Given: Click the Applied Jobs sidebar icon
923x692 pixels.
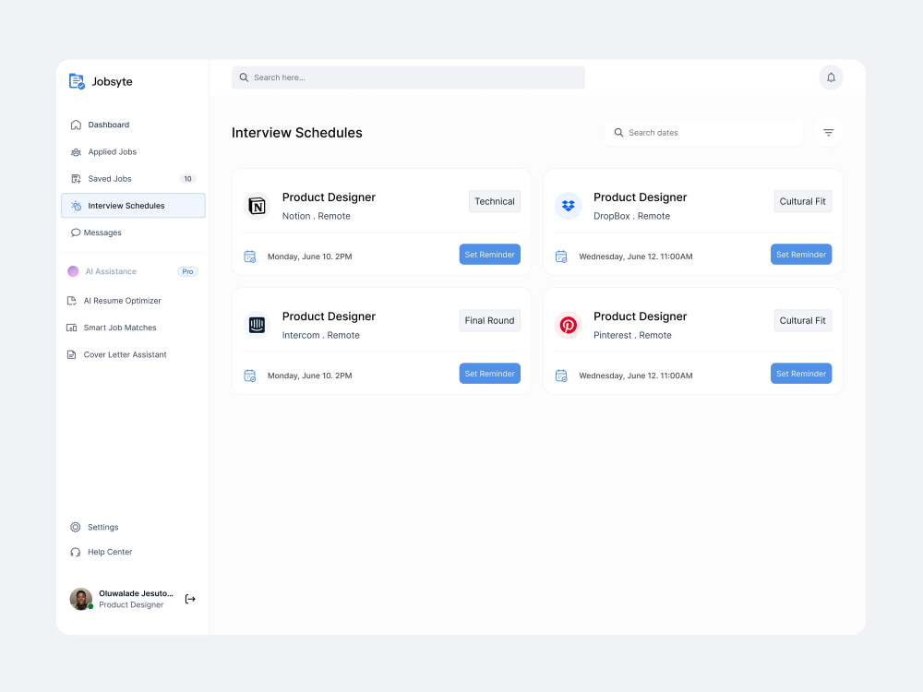Looking at the screenshot, I should [76, 152].
